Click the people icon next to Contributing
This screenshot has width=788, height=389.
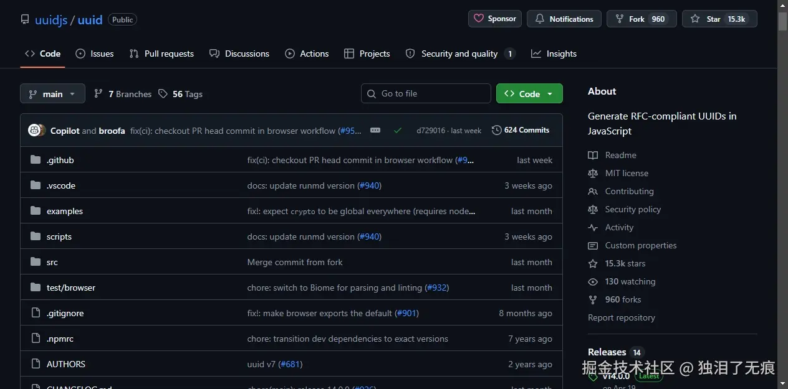[593, 191]
